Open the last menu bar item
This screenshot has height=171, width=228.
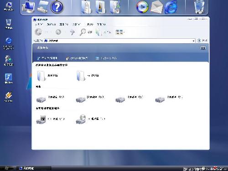coord(101,24)
